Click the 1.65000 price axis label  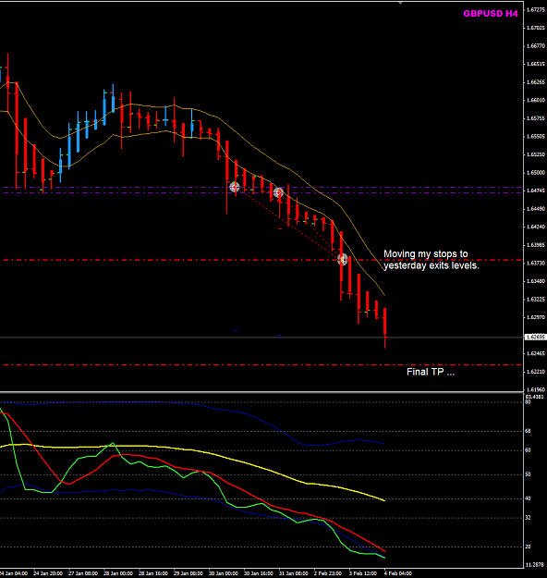(x=536, y=173)
